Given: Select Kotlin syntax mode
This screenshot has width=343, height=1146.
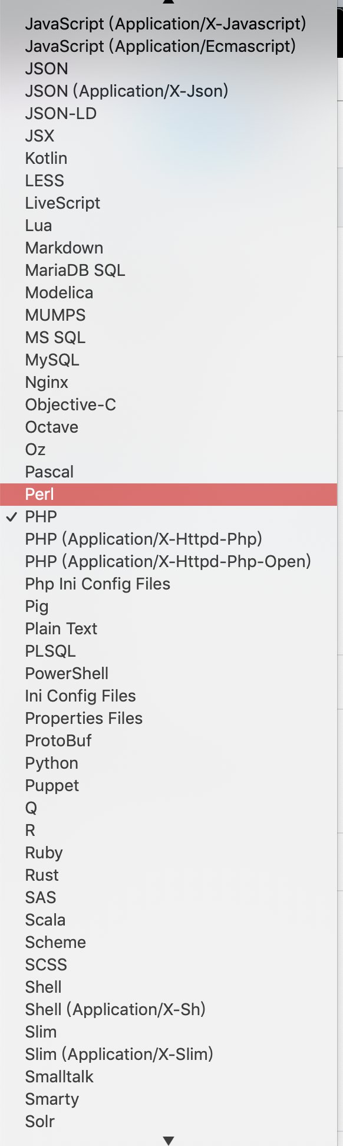Looking at the screenshot, I should [169, 159].
